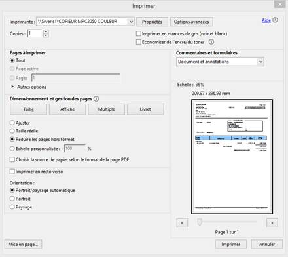This screenshot has width=288, height=257.
Task: Open Options avancées
Action: [191, 22]
